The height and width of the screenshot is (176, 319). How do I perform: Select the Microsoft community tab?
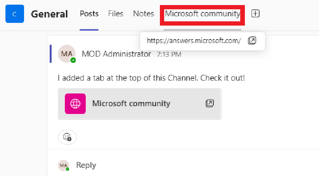(203, 14)
